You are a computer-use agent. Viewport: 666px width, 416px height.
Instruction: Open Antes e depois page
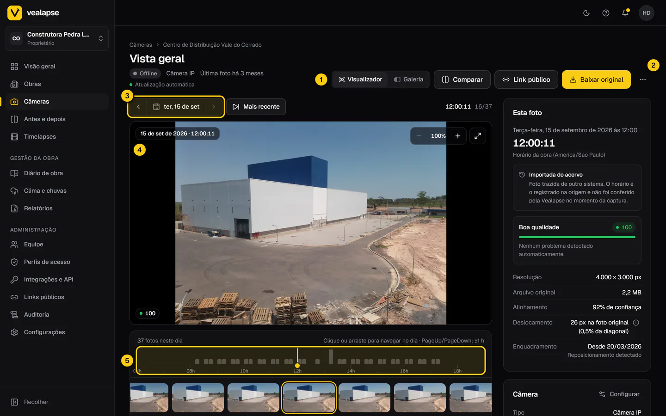pos(57,119)
